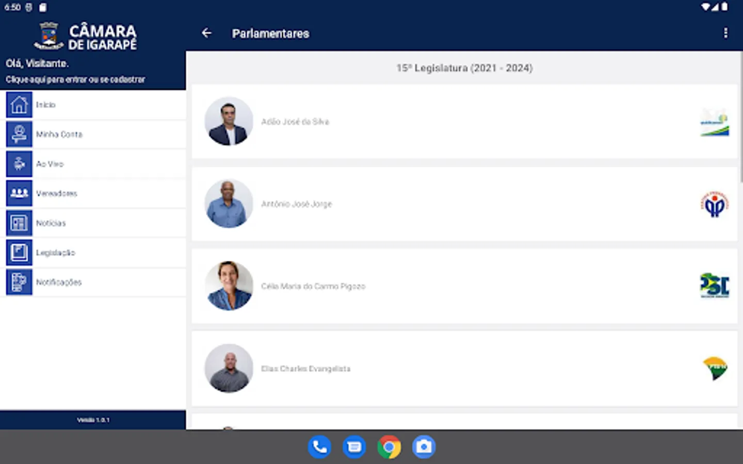Open the three-dot overflow menu
The height and width of the screenshot is (464, 743).
(x=725, y=33)
